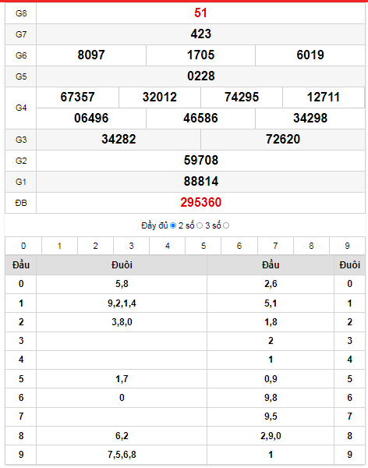Click the G2 result 59708
368x468 pixels.
201,160
